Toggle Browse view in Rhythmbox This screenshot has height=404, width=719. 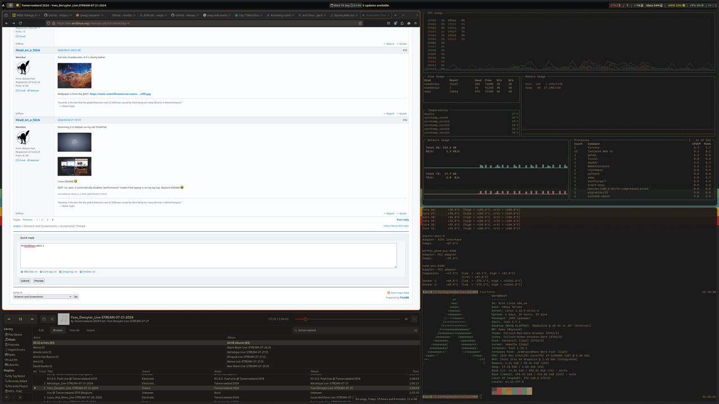click(57, 330)
